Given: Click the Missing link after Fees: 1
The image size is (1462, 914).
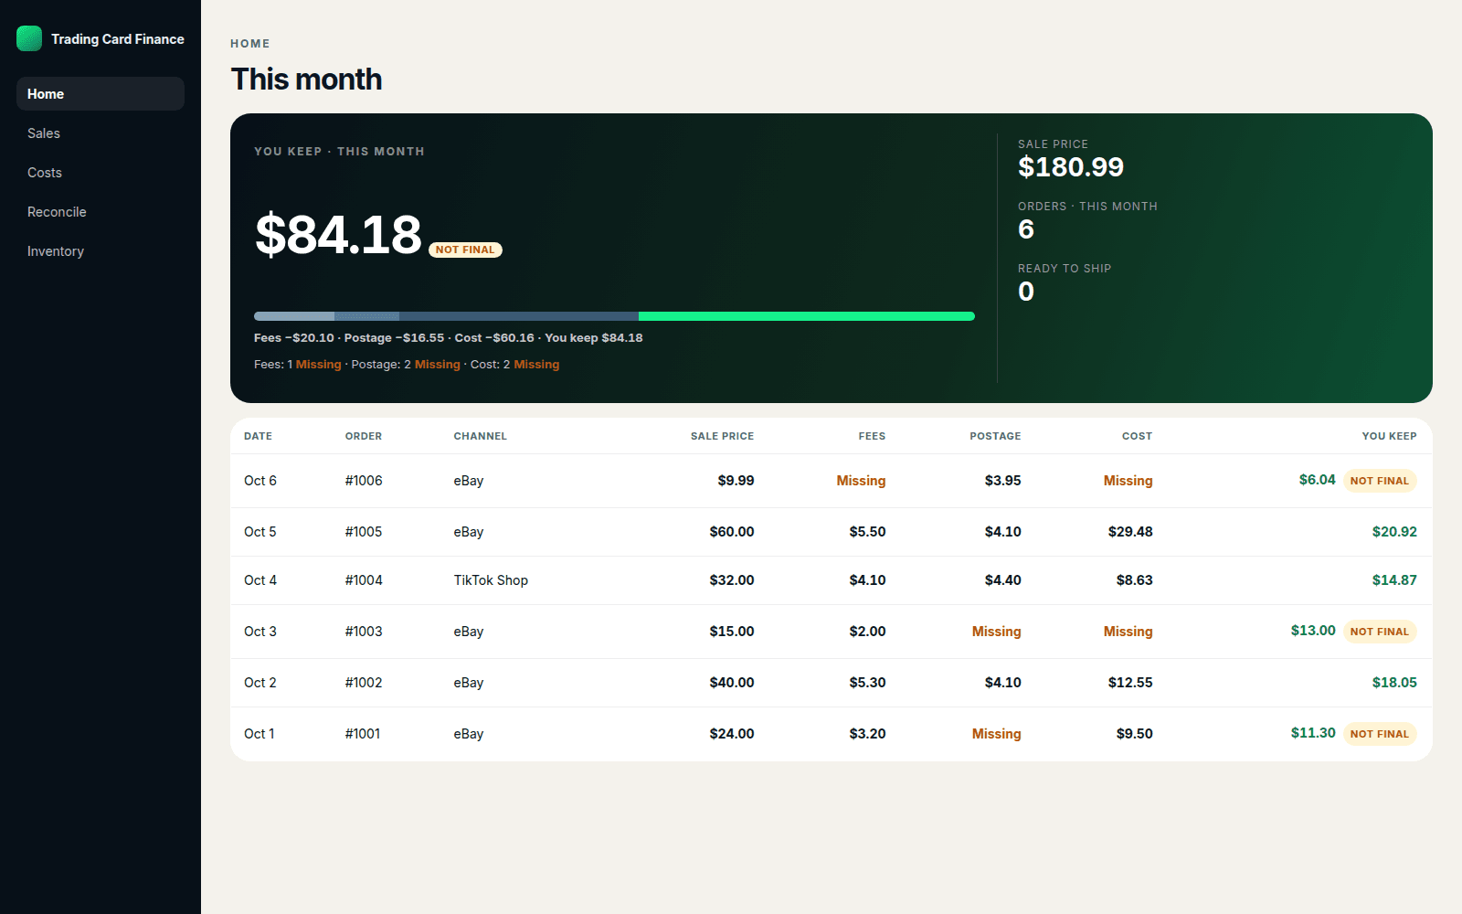Looking at the screenshot, I should [318, 365].
